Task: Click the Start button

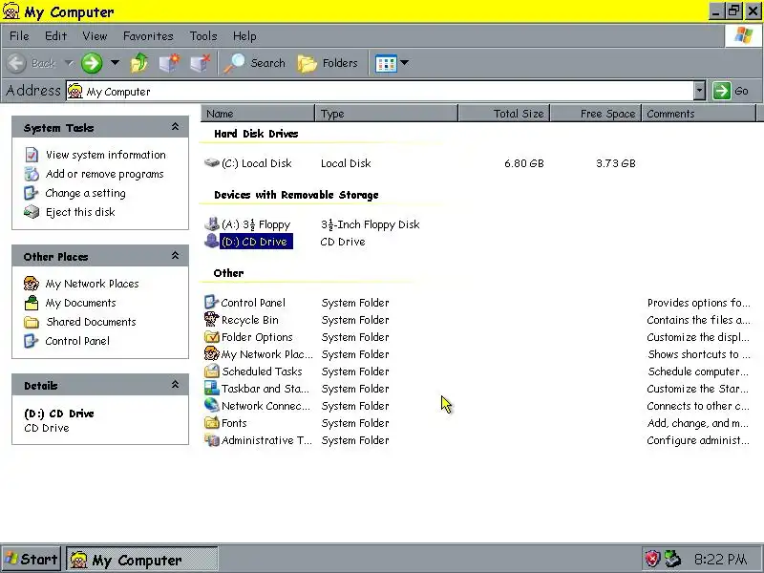Action: coord(32,559)
